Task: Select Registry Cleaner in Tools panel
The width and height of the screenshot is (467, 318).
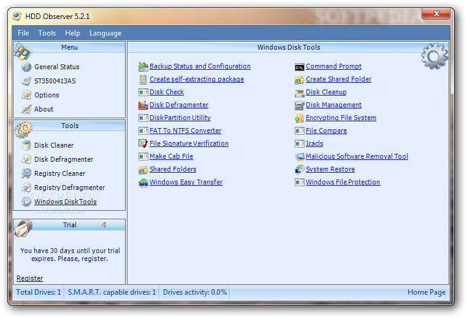Action: (60, 173)
